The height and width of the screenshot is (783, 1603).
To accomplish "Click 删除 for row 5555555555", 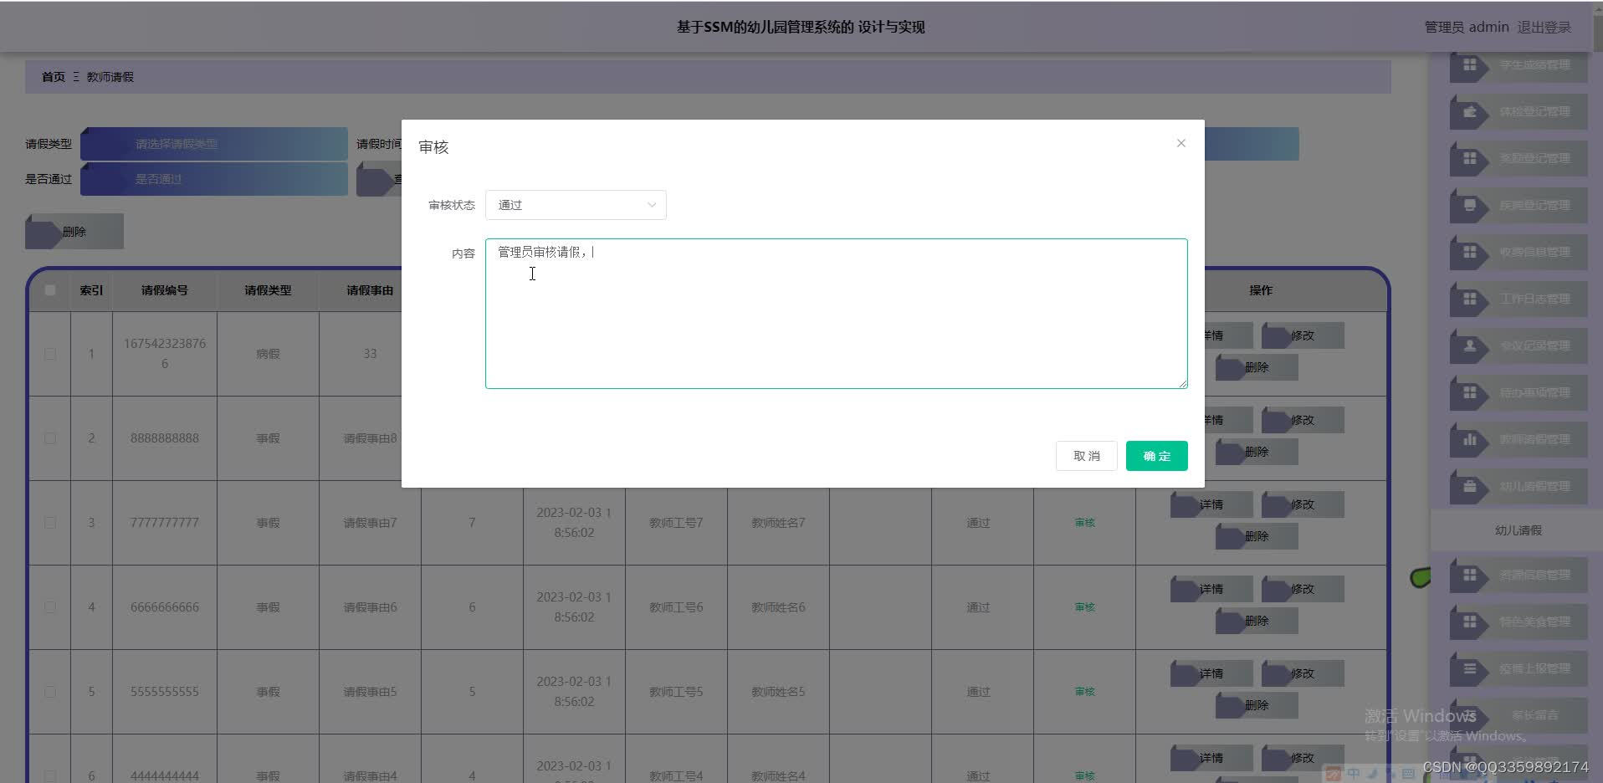I will (x=1257, y=705).
